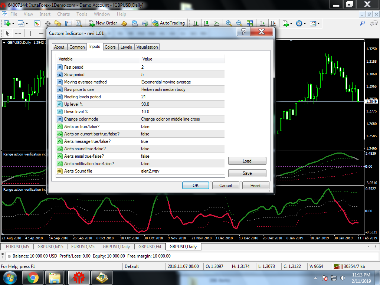Open the New Chart toolbar icon
This screenshot has height=285, width=380.
7,23
